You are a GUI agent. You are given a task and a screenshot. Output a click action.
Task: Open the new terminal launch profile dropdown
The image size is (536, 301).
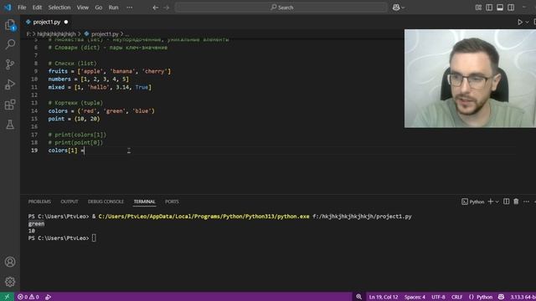point(497,202)
